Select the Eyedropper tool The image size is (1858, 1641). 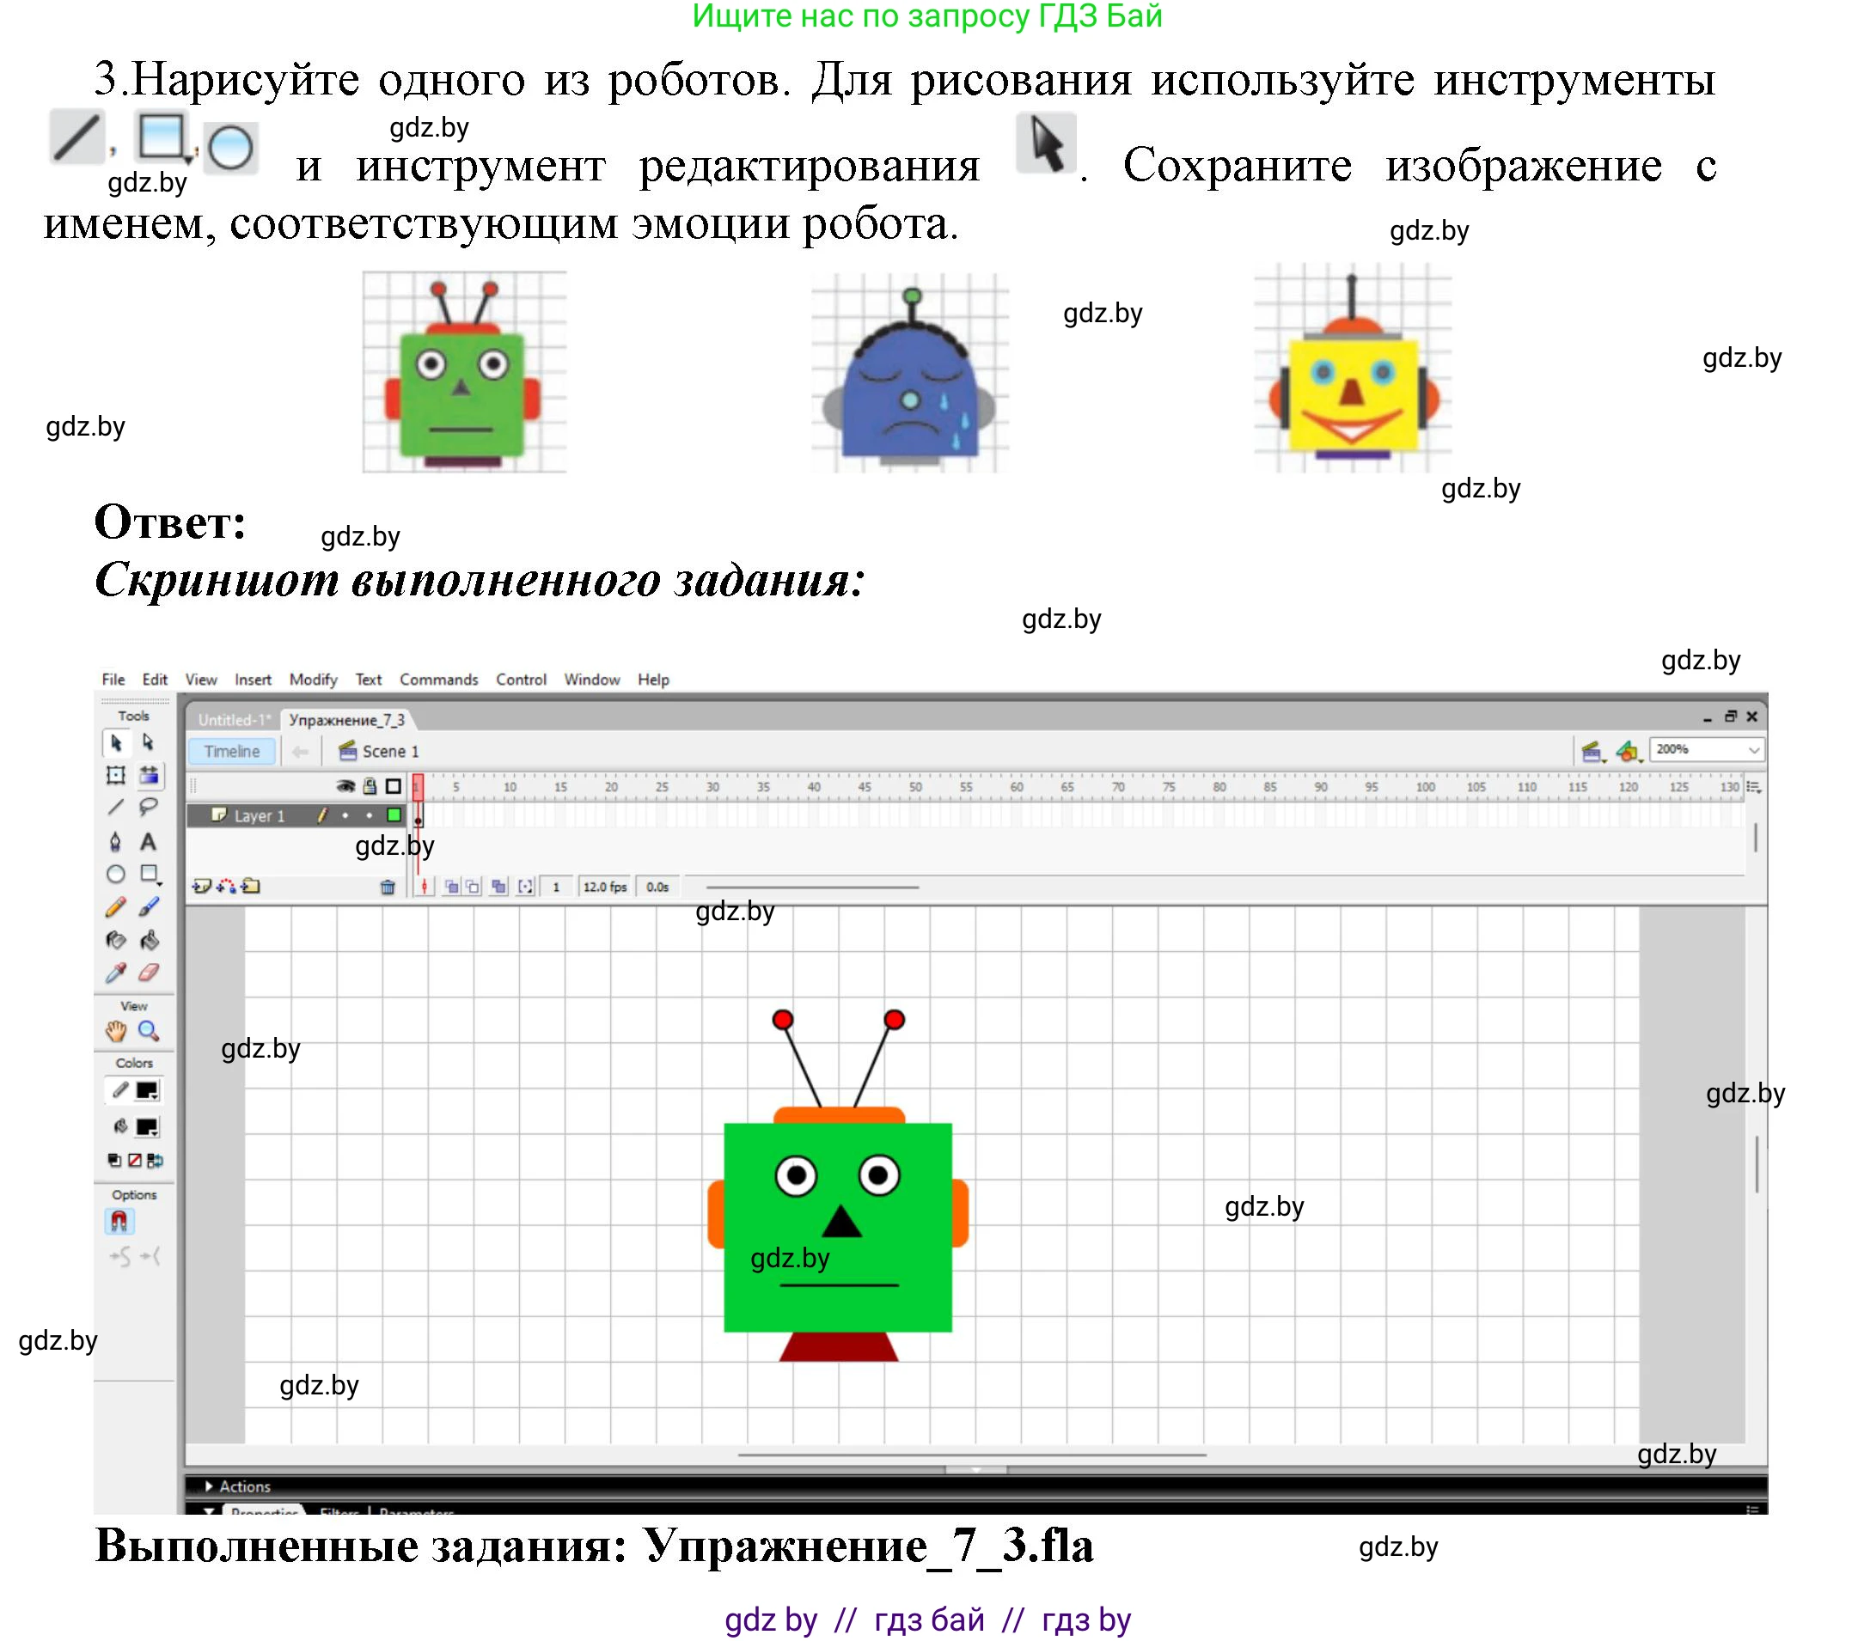pyautogui.click(x=116, y=971)
